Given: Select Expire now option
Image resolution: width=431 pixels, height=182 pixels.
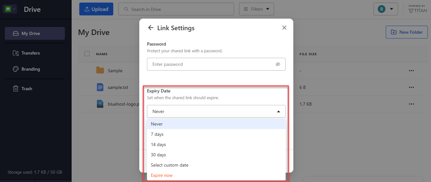Looking at the screenshot, I should point(216,175).
